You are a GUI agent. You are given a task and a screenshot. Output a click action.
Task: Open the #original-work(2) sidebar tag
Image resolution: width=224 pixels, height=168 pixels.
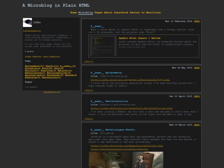click(x=35, y=75)
